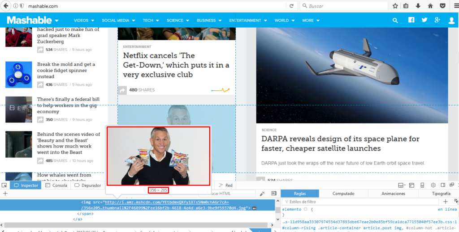
Task: Go back with the browser back arrow
Action: 6,6
